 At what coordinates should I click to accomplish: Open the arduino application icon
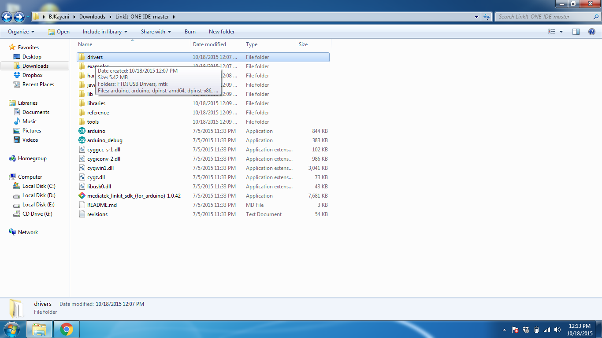click(82, 131)
